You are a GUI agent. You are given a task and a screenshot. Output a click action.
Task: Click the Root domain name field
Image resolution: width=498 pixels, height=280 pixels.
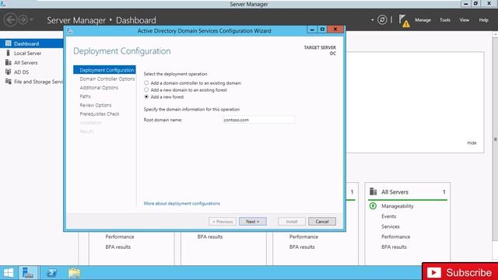(x=258, y=120)
